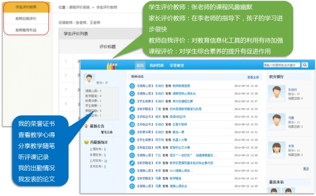
Task: Click the person icon on the 15:37 学生竞赛 row
Action: (132, 101)
